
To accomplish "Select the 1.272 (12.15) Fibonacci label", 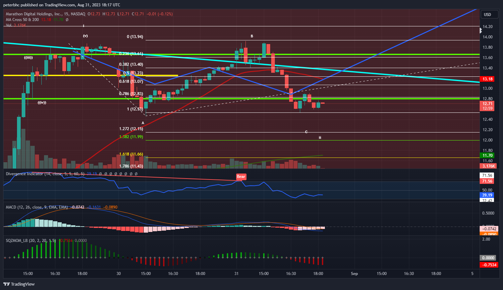I will click(x=131, y=129).
